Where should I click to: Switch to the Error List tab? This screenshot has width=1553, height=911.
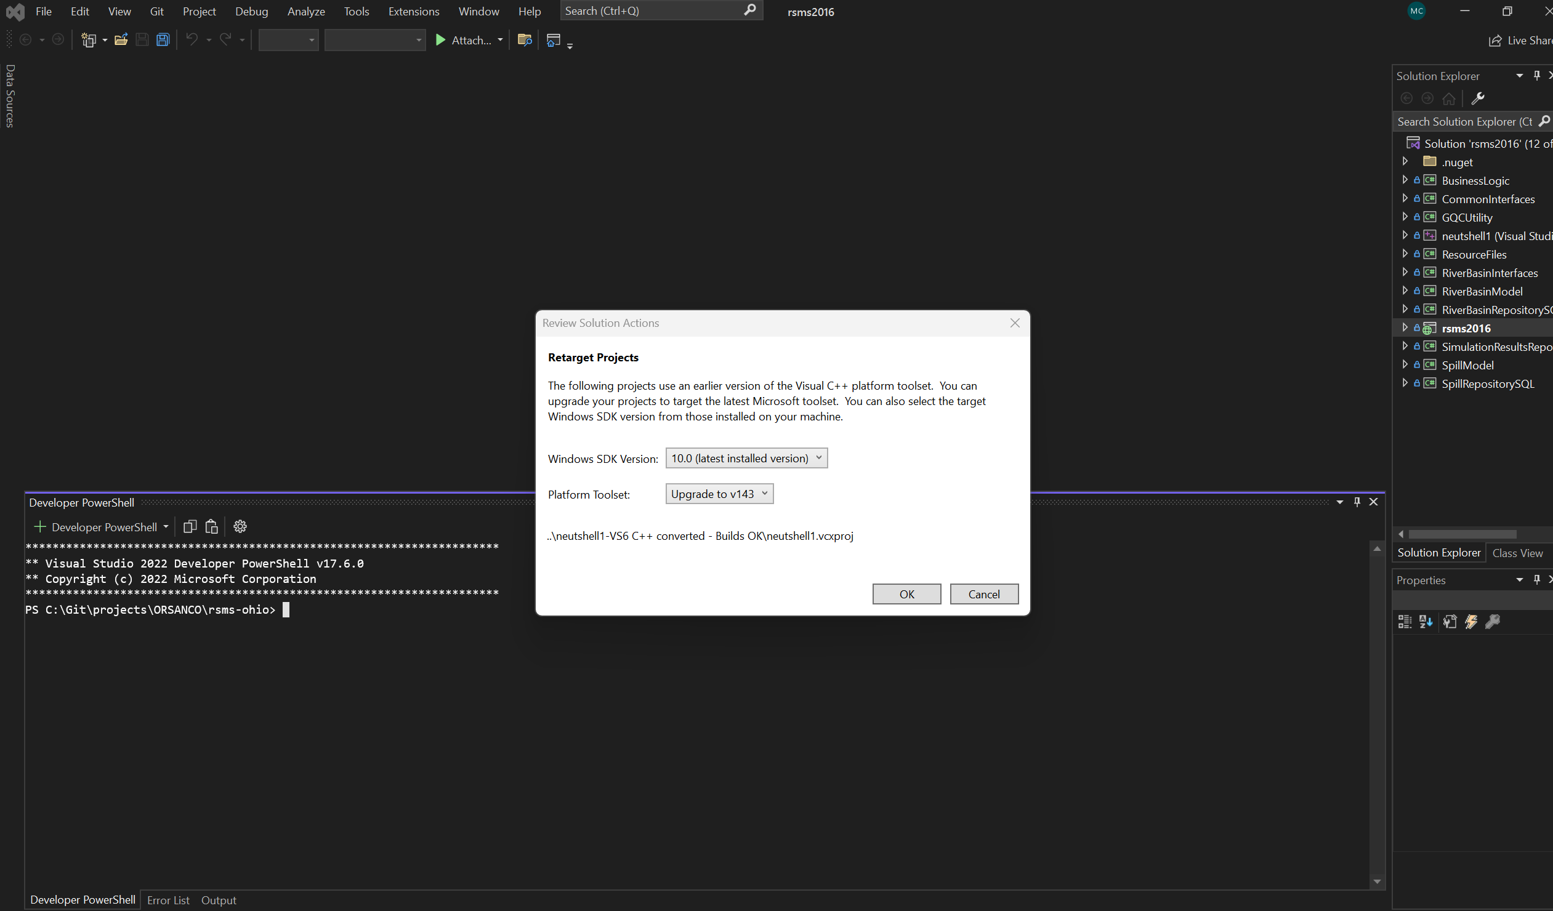click(x=168, y=900)
